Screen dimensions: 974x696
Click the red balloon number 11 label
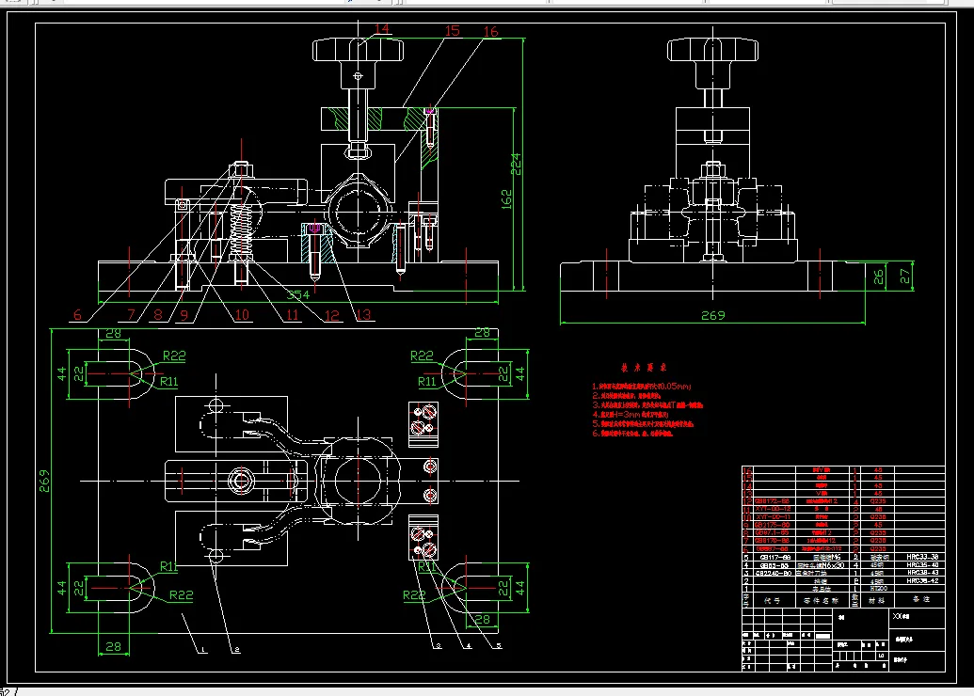[x=292, y=315]
